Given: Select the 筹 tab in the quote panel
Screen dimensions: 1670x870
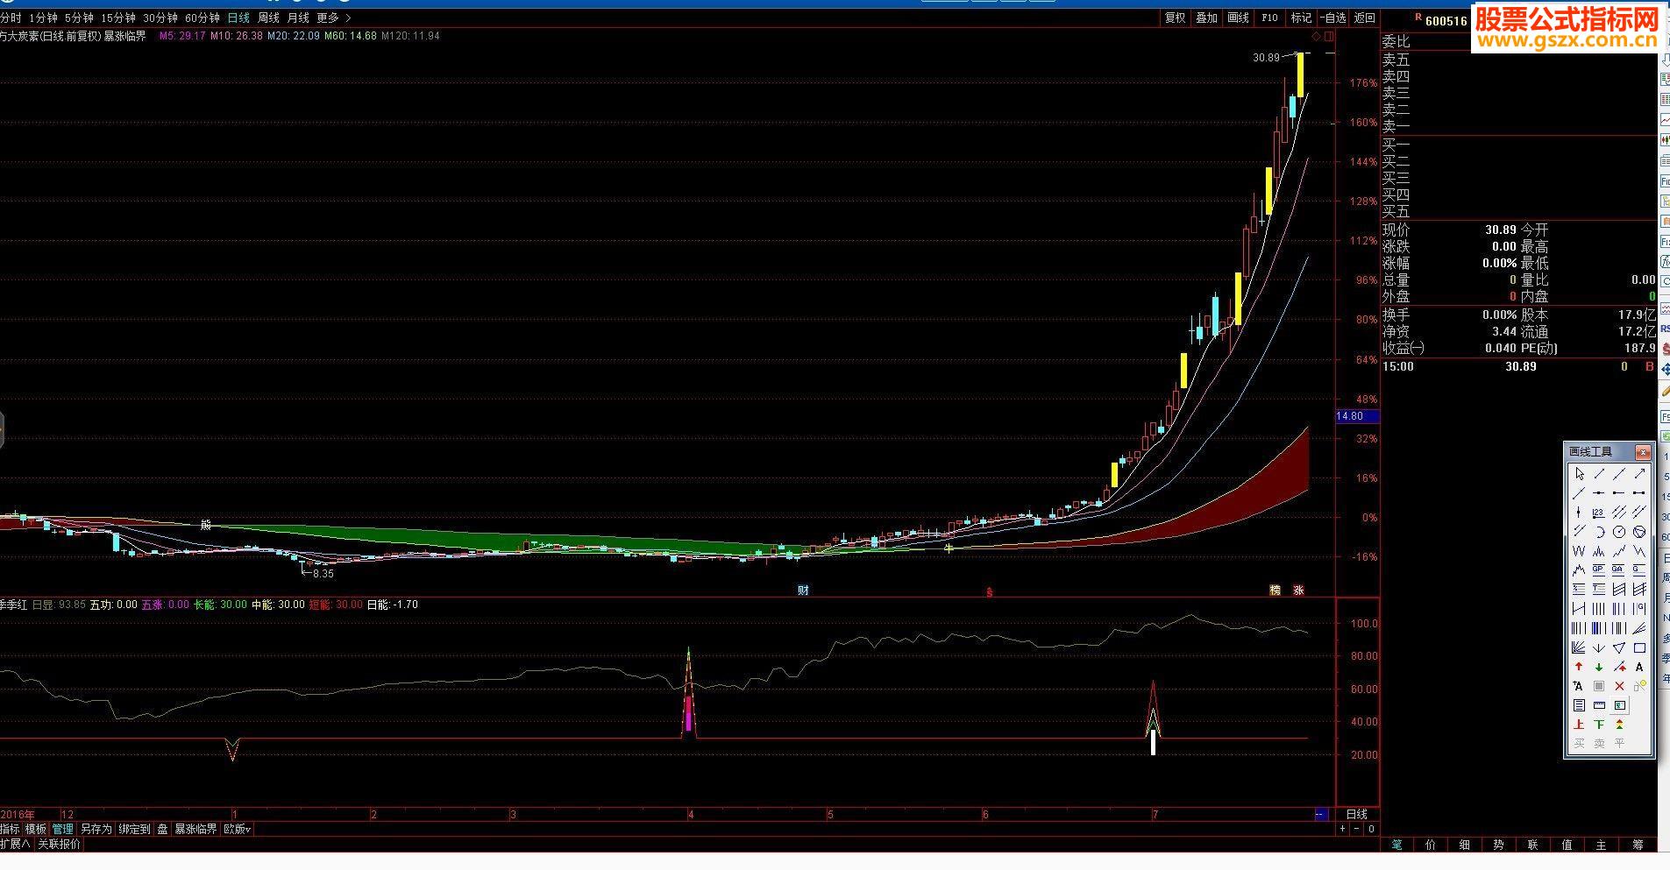Looking at the screenshot, I should point(1638,845).
